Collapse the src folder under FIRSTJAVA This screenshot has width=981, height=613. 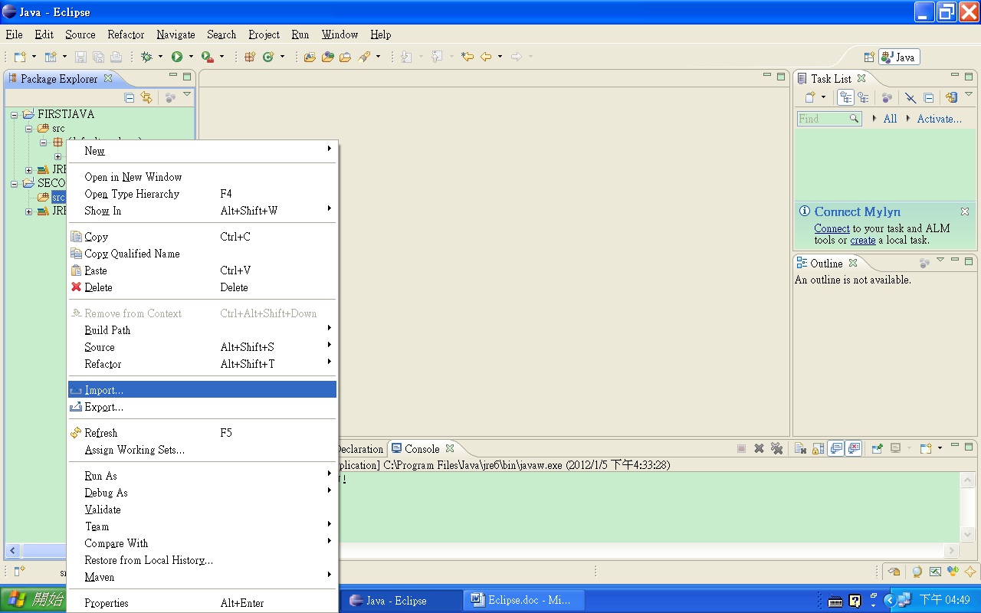pyautogui.click(x=28, y=129)
